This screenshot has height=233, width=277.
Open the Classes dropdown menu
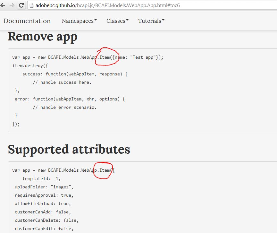117,21
